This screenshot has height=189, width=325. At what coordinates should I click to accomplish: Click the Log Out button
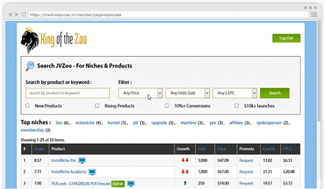click(286, 38)
